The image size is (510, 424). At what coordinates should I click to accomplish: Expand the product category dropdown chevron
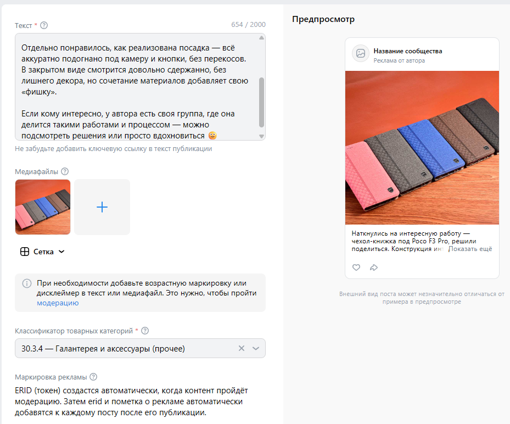[256, 348]
